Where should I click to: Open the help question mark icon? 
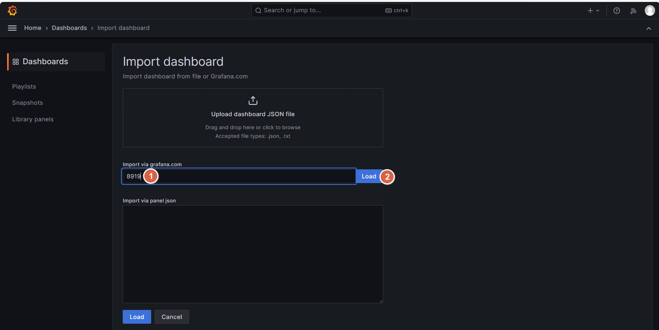[616, 11]
